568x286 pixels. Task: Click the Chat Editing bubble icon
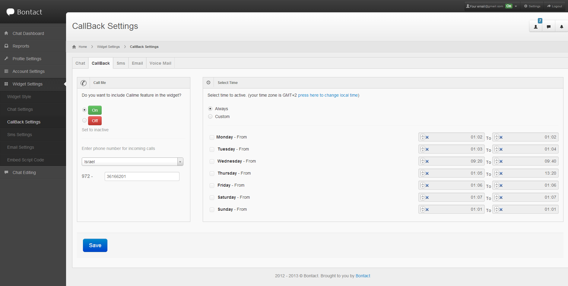point(6,172)
